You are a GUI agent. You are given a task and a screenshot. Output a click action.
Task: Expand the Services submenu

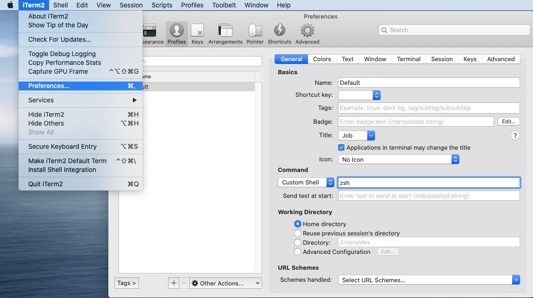click(x=81, y=100)
